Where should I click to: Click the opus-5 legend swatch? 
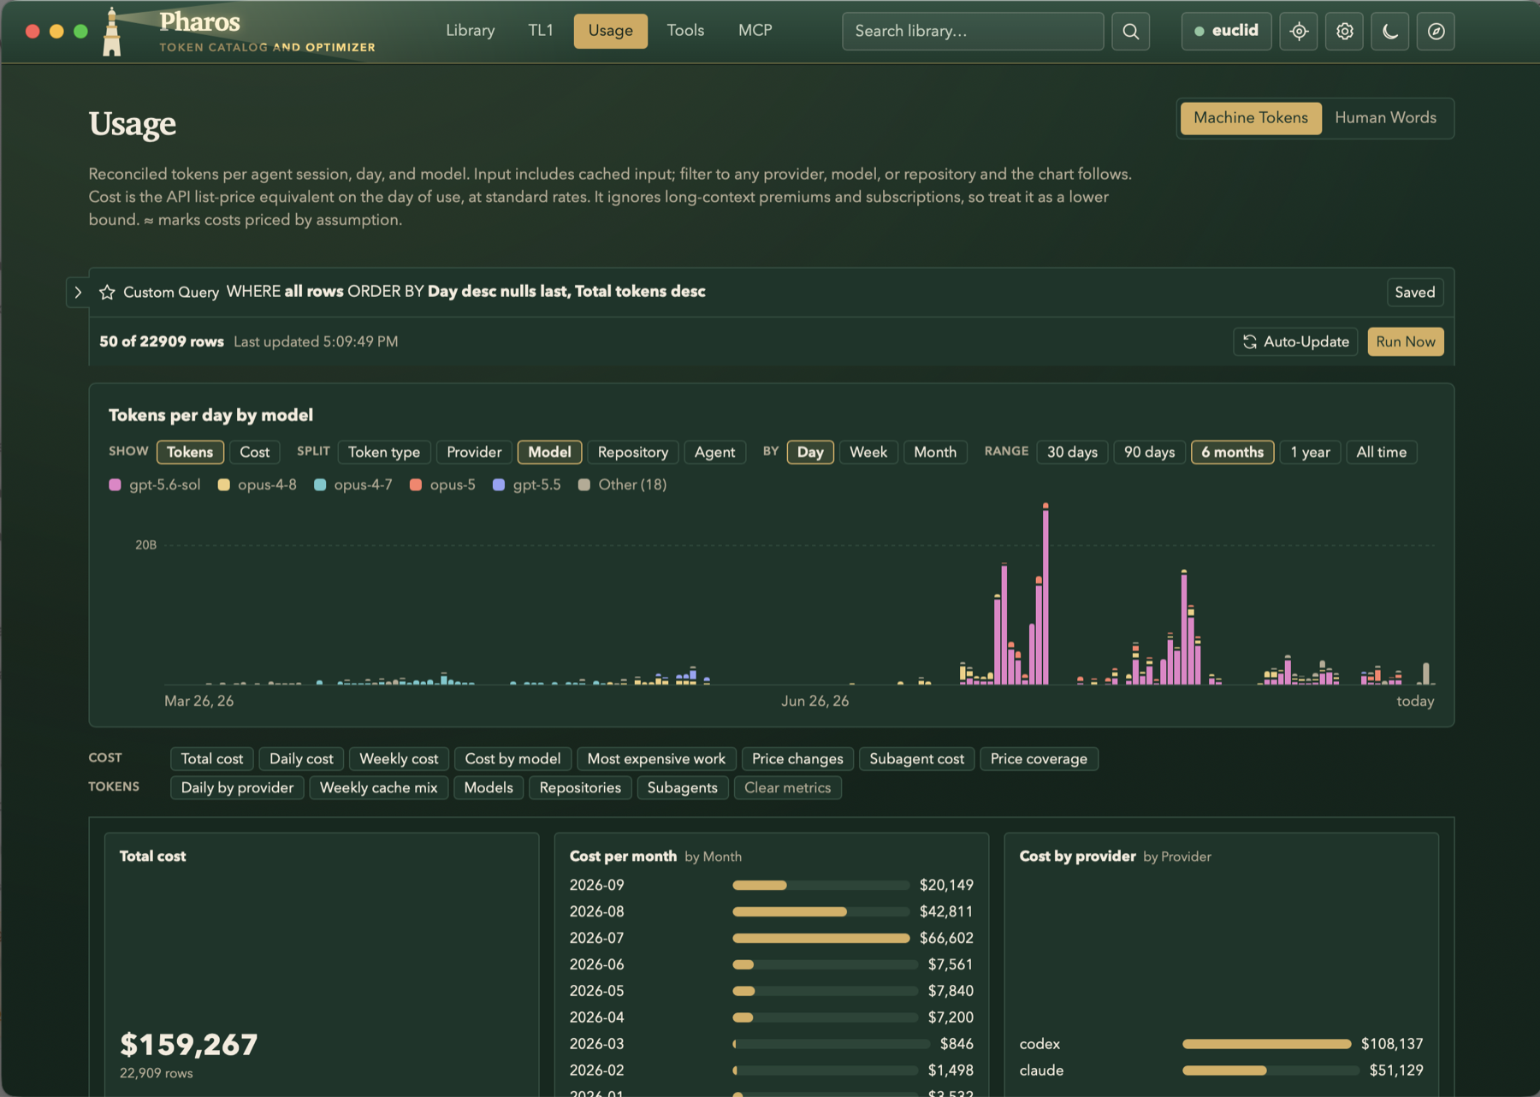[x=416, y=485]
